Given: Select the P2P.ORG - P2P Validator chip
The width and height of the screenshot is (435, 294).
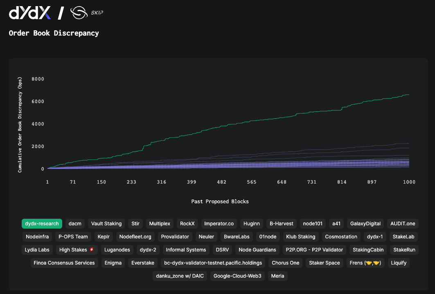Looking at the screenshot, I should click(314, 250).
